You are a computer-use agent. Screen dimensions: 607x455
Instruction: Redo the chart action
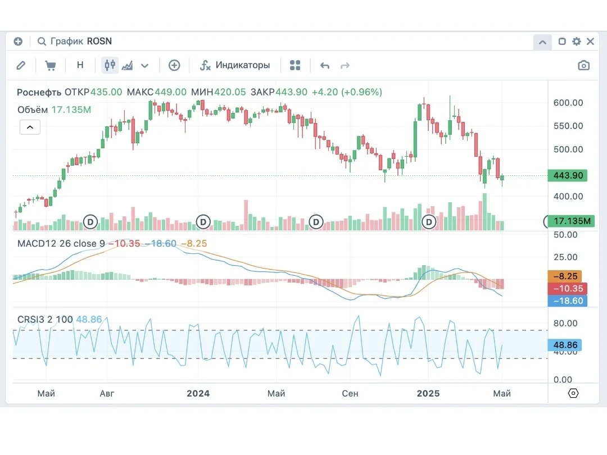345,66
